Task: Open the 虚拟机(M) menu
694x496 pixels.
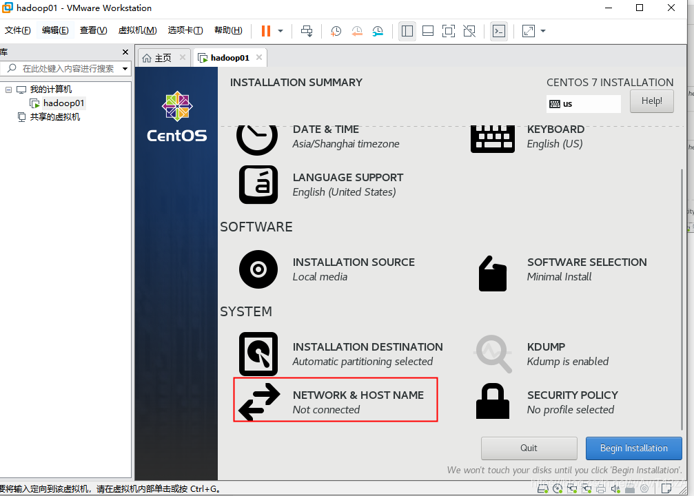Action: [138, 30]
